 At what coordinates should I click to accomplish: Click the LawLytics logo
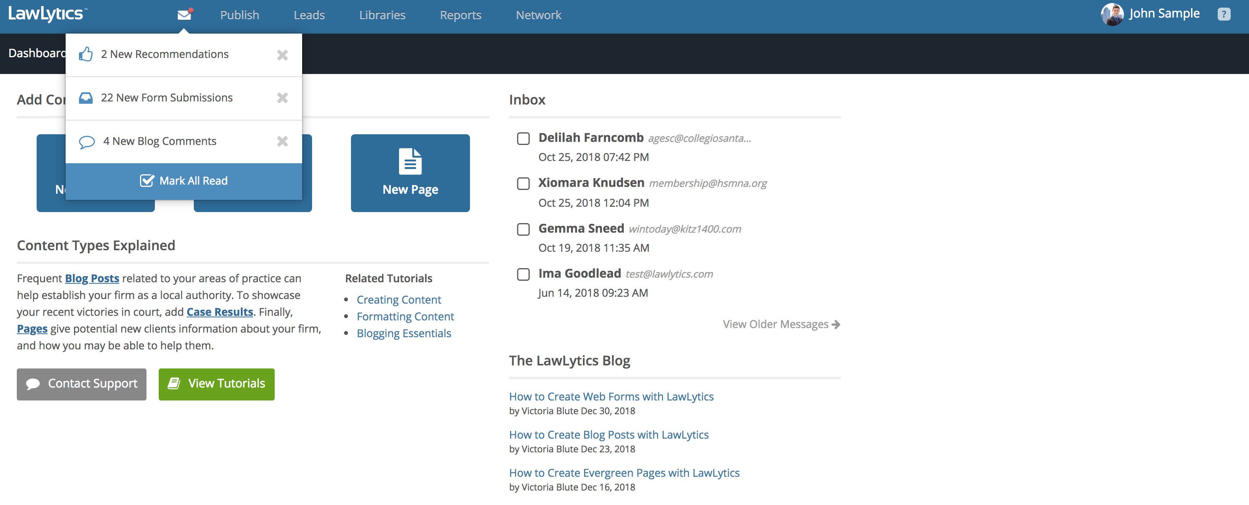48,14
